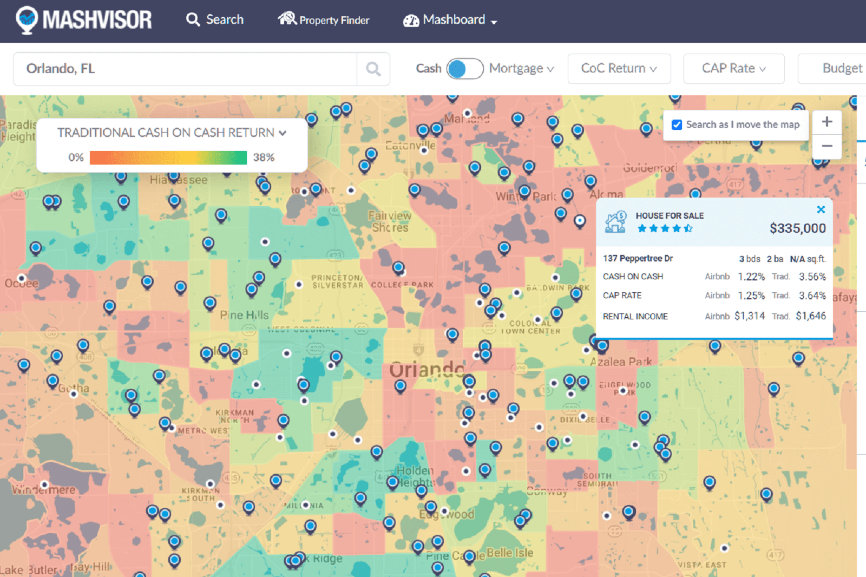Click the 0% to 38% color gradient bar
This screenshot has width=866, height=577.
click(x=168, y=158)
